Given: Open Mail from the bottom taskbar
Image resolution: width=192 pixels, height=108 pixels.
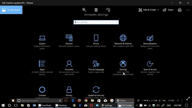Looking at the screenshot, I should (x=86, y=105).
